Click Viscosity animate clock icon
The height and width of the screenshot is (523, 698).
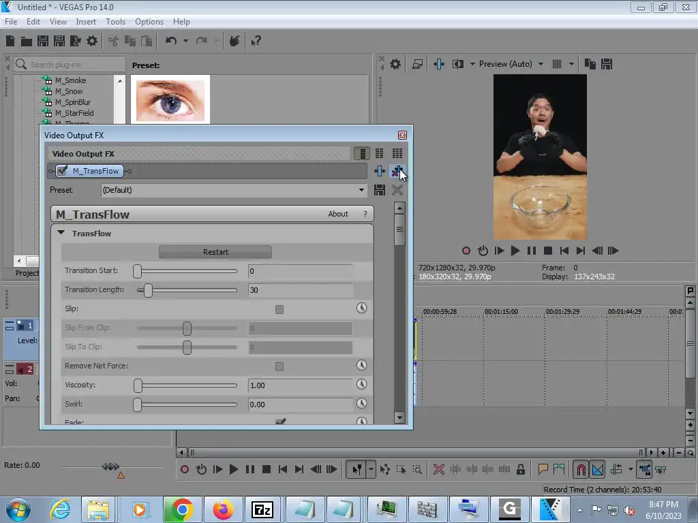361,385
